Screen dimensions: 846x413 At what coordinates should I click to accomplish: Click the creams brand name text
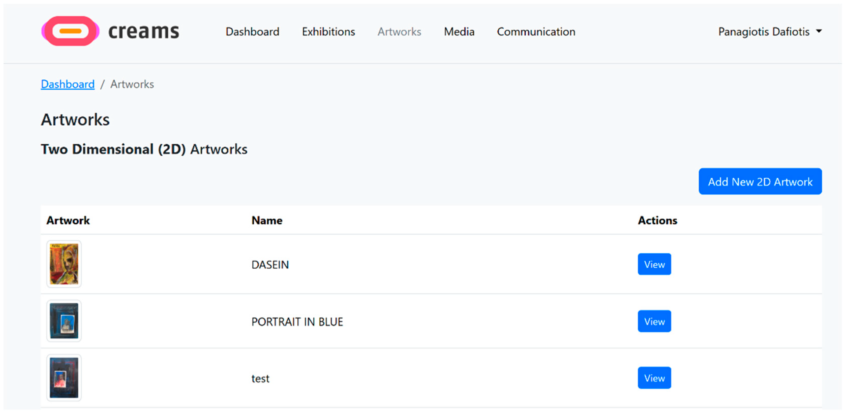click(144, 32)
